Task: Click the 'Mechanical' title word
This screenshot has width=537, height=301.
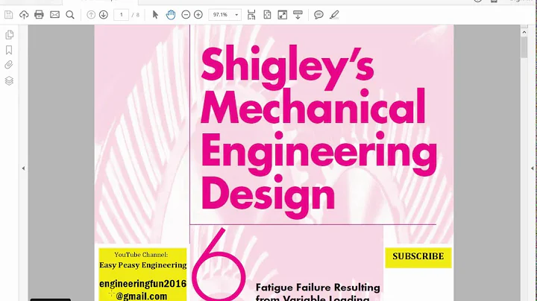Action: click(x=313, y=107)
